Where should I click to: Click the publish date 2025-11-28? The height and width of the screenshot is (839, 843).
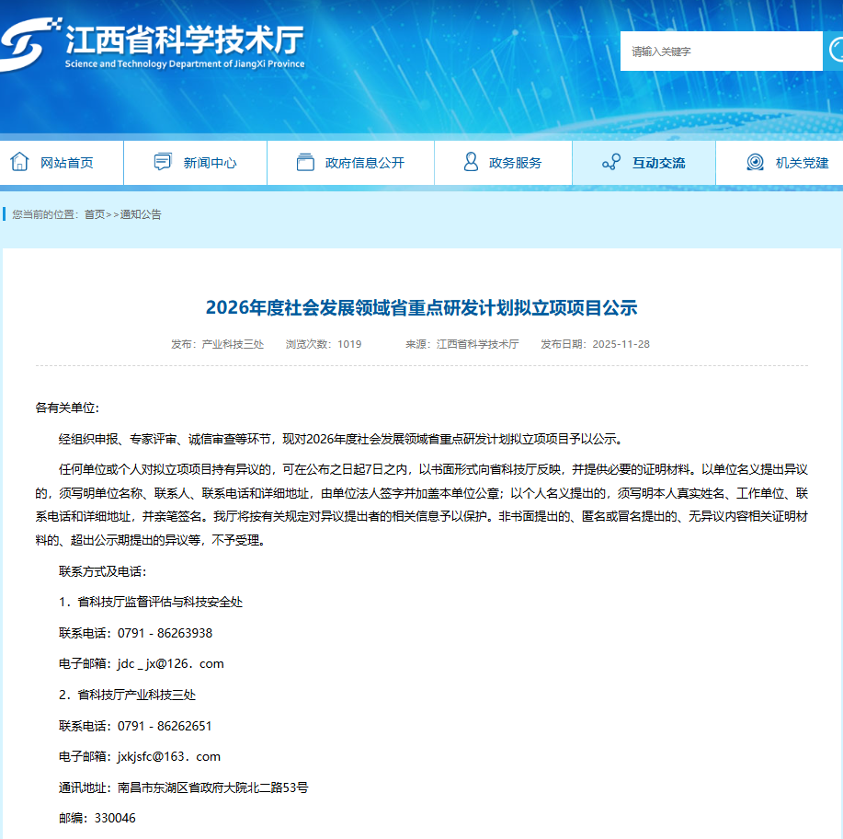point(621,344)
